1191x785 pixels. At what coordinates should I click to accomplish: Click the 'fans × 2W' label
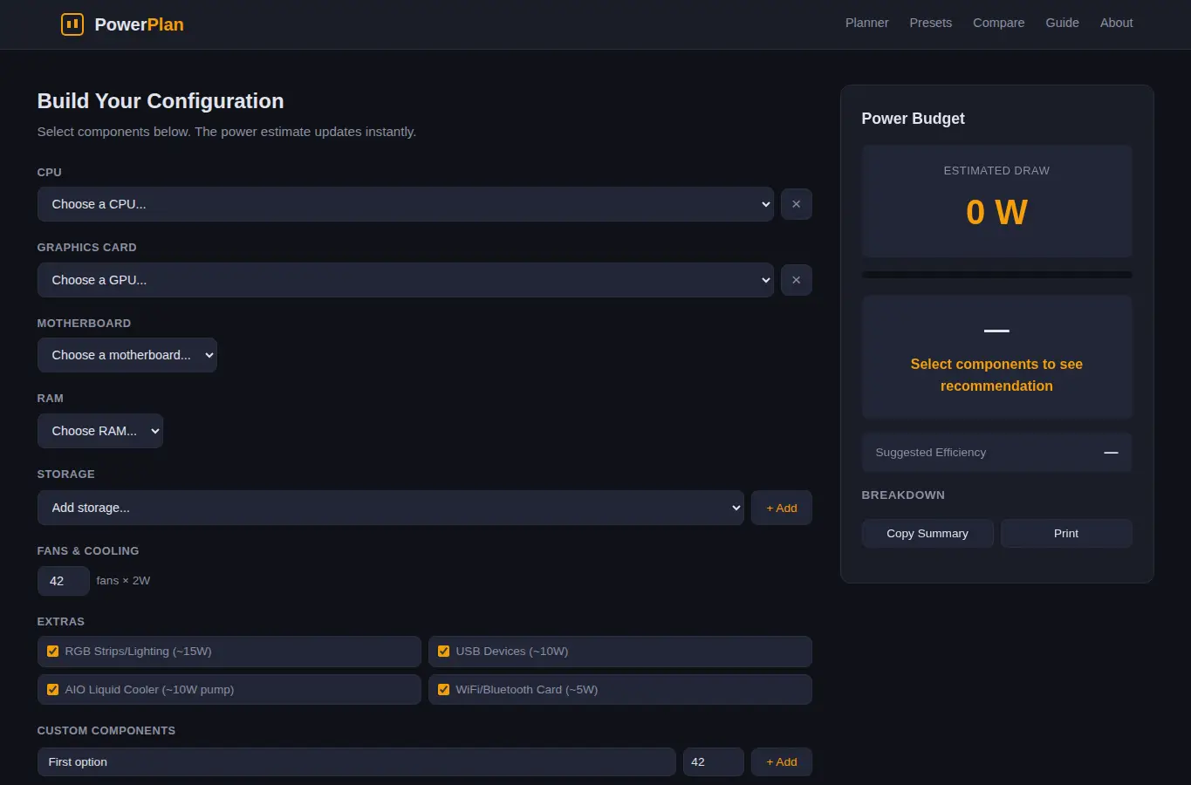click(123, 581)
